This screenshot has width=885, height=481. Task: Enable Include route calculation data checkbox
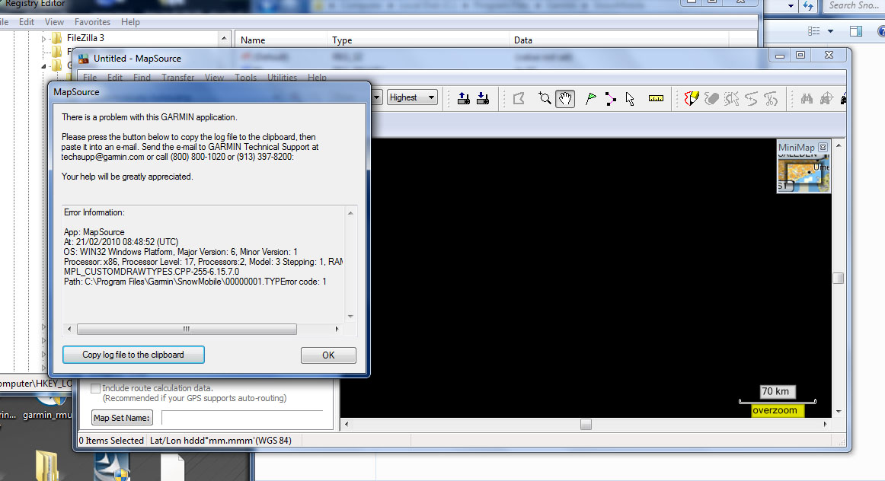coord(96,388)
